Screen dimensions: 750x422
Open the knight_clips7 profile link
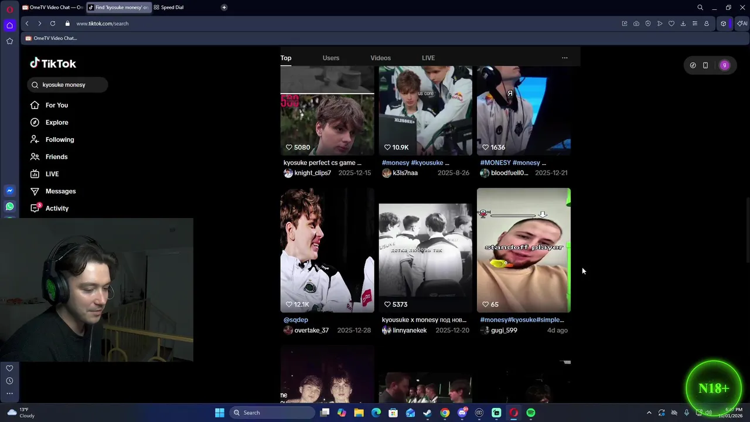pos(312,173)
